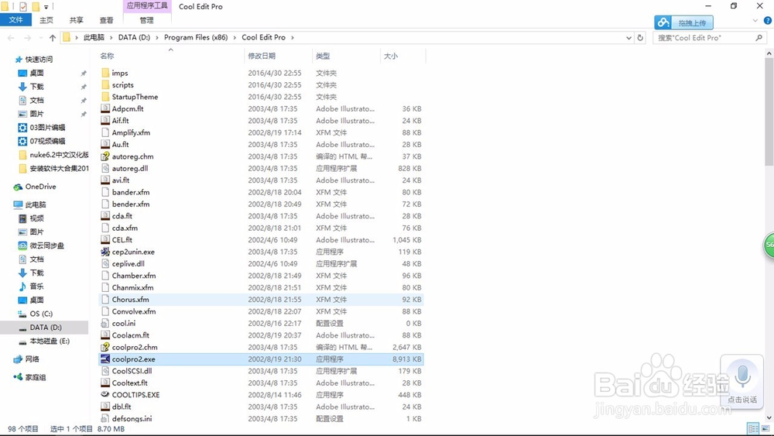The width and height of the screenshot is (774, 436).
Task: Expand chevron after Program Files (x86) breadcrumb
Action: click(235, 37)
